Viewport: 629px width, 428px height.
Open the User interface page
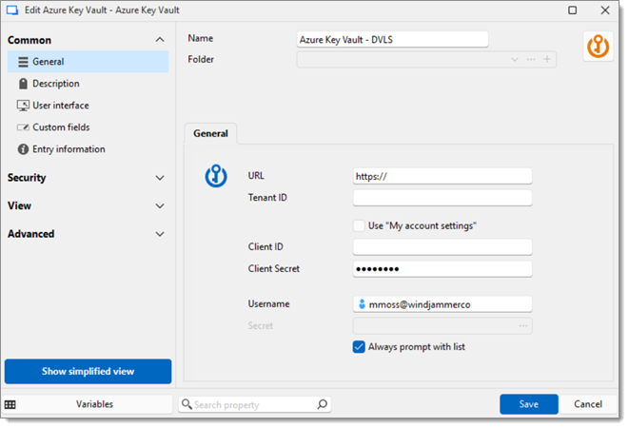[x=88, y=106]
